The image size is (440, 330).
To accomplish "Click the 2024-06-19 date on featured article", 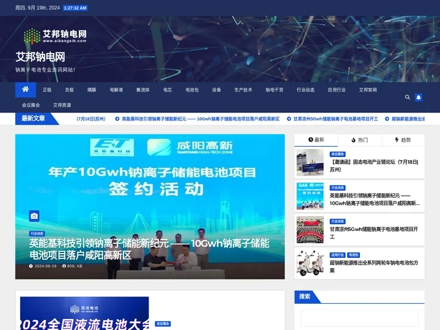I will pos(43,266).
